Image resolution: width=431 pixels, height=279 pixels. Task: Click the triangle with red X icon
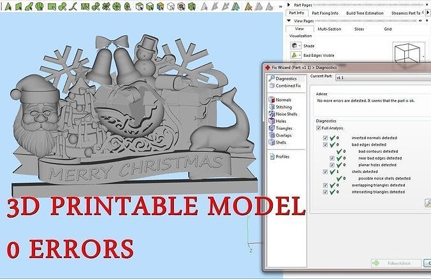[248, 6]
